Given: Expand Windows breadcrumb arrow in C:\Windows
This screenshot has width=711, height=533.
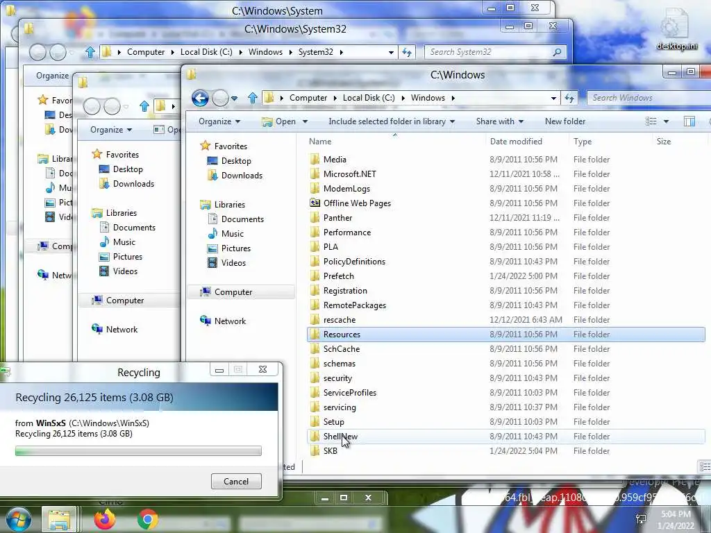Looking at the screenshot, I should click(x=453, y=98).
